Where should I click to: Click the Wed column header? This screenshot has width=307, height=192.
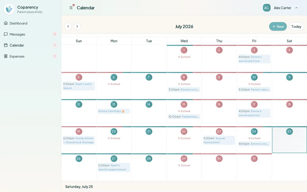(x=184, y=41)
